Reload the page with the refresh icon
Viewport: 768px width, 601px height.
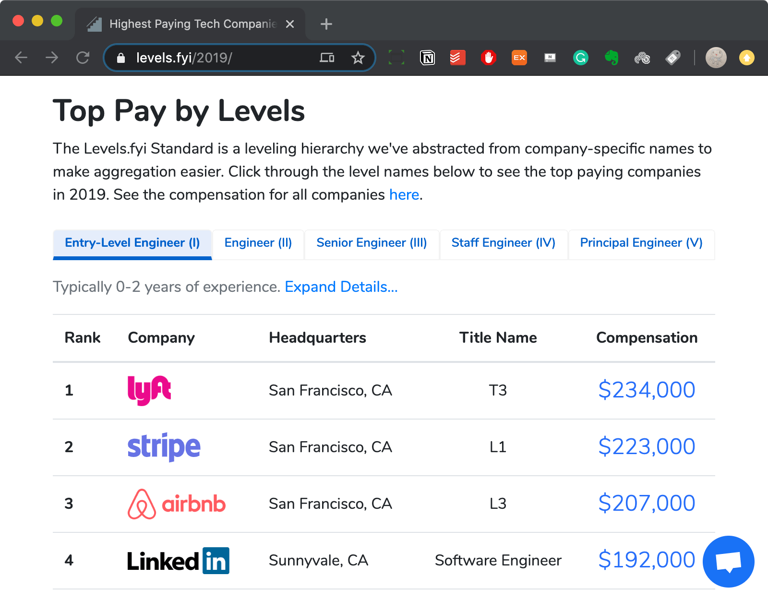[83, 58]
